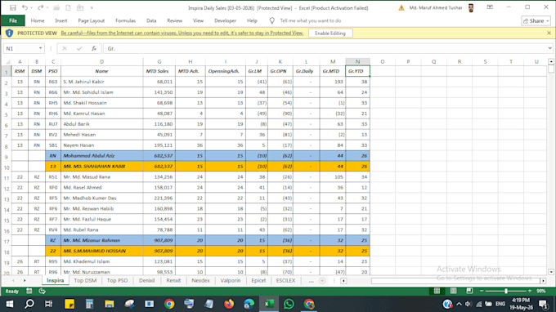Switch to the Epicet sheet tab
556x312 pixels.
[258, 280]
